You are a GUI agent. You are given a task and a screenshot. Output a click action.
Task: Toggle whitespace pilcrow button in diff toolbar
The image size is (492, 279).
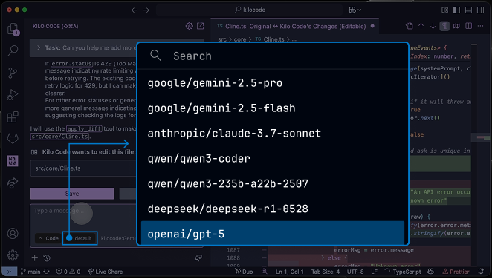point(444,26)
